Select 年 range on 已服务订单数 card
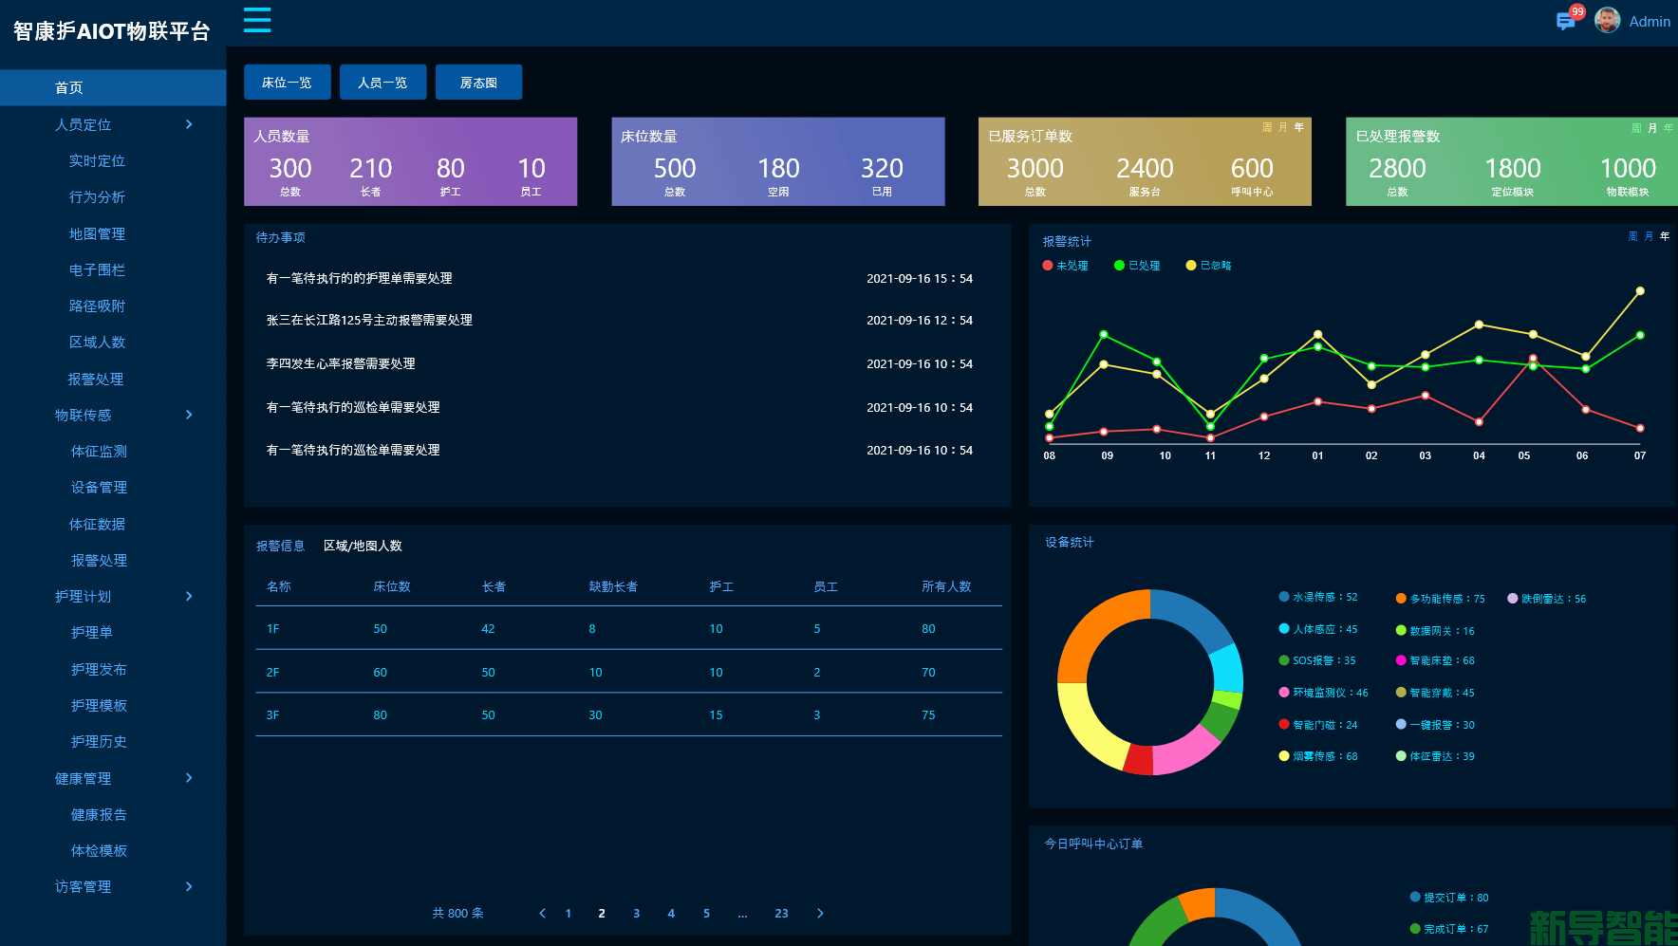1678x946 pixels. click(1299, 127)
